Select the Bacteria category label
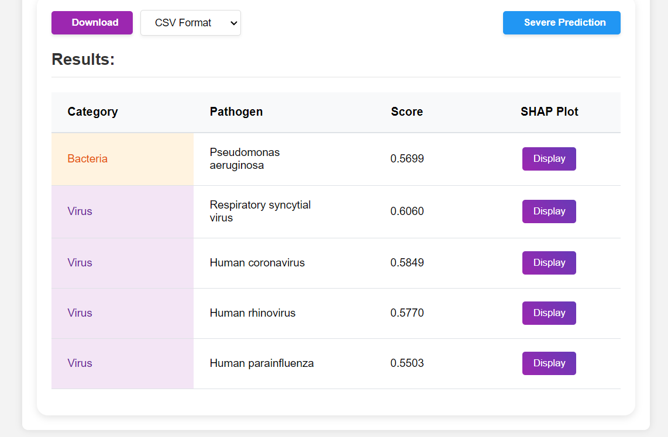 (87, 158)
